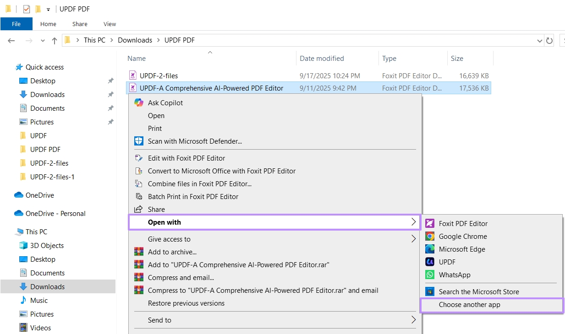
Task: Click the back navigation arrow
Action: [x=11, y=40]
